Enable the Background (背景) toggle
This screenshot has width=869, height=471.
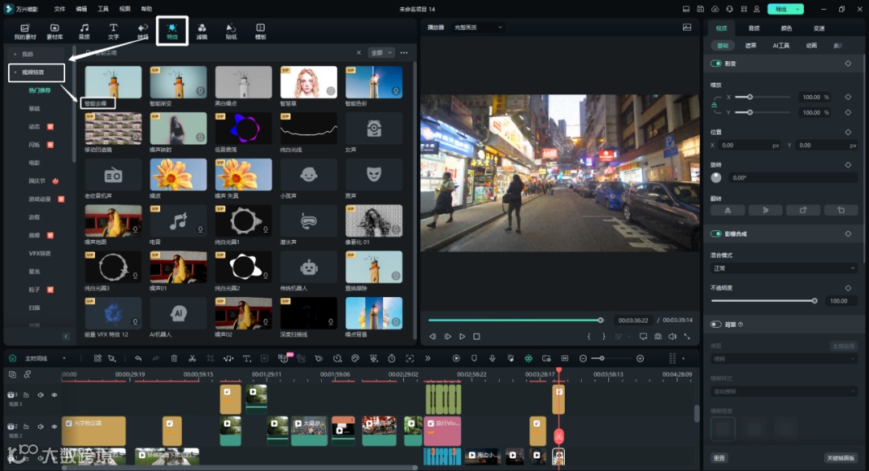(715, 324)
